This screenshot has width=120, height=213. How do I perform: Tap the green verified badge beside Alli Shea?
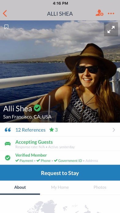[x=37, y=108]
